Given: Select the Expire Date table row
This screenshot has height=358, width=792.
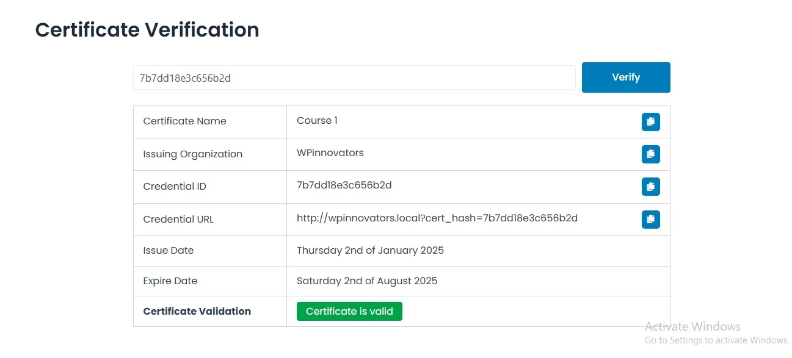Looking at the screenshot, I should point(402,281).
